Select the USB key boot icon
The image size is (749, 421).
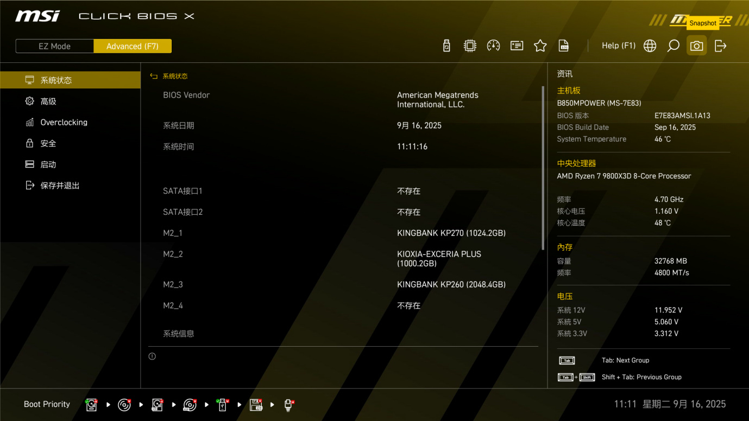(x=223, y=404)
